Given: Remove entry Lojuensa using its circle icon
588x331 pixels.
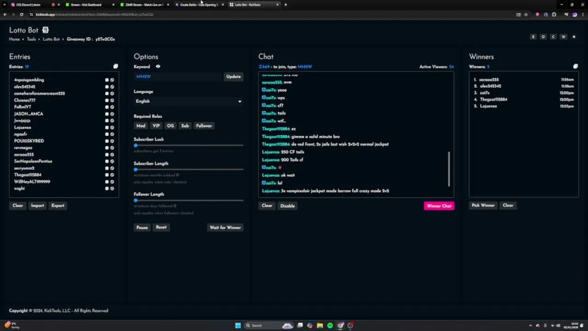Looking at the screenshot, I should (112, 127).
